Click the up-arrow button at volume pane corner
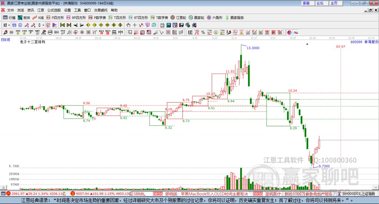The width and height of the screenshot is (379, 204). click(3, 187)
